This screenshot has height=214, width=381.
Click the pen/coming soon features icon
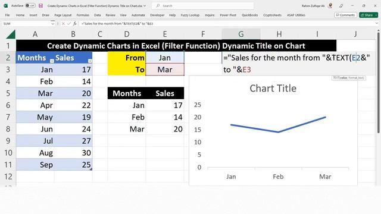(x=341, y=5)
